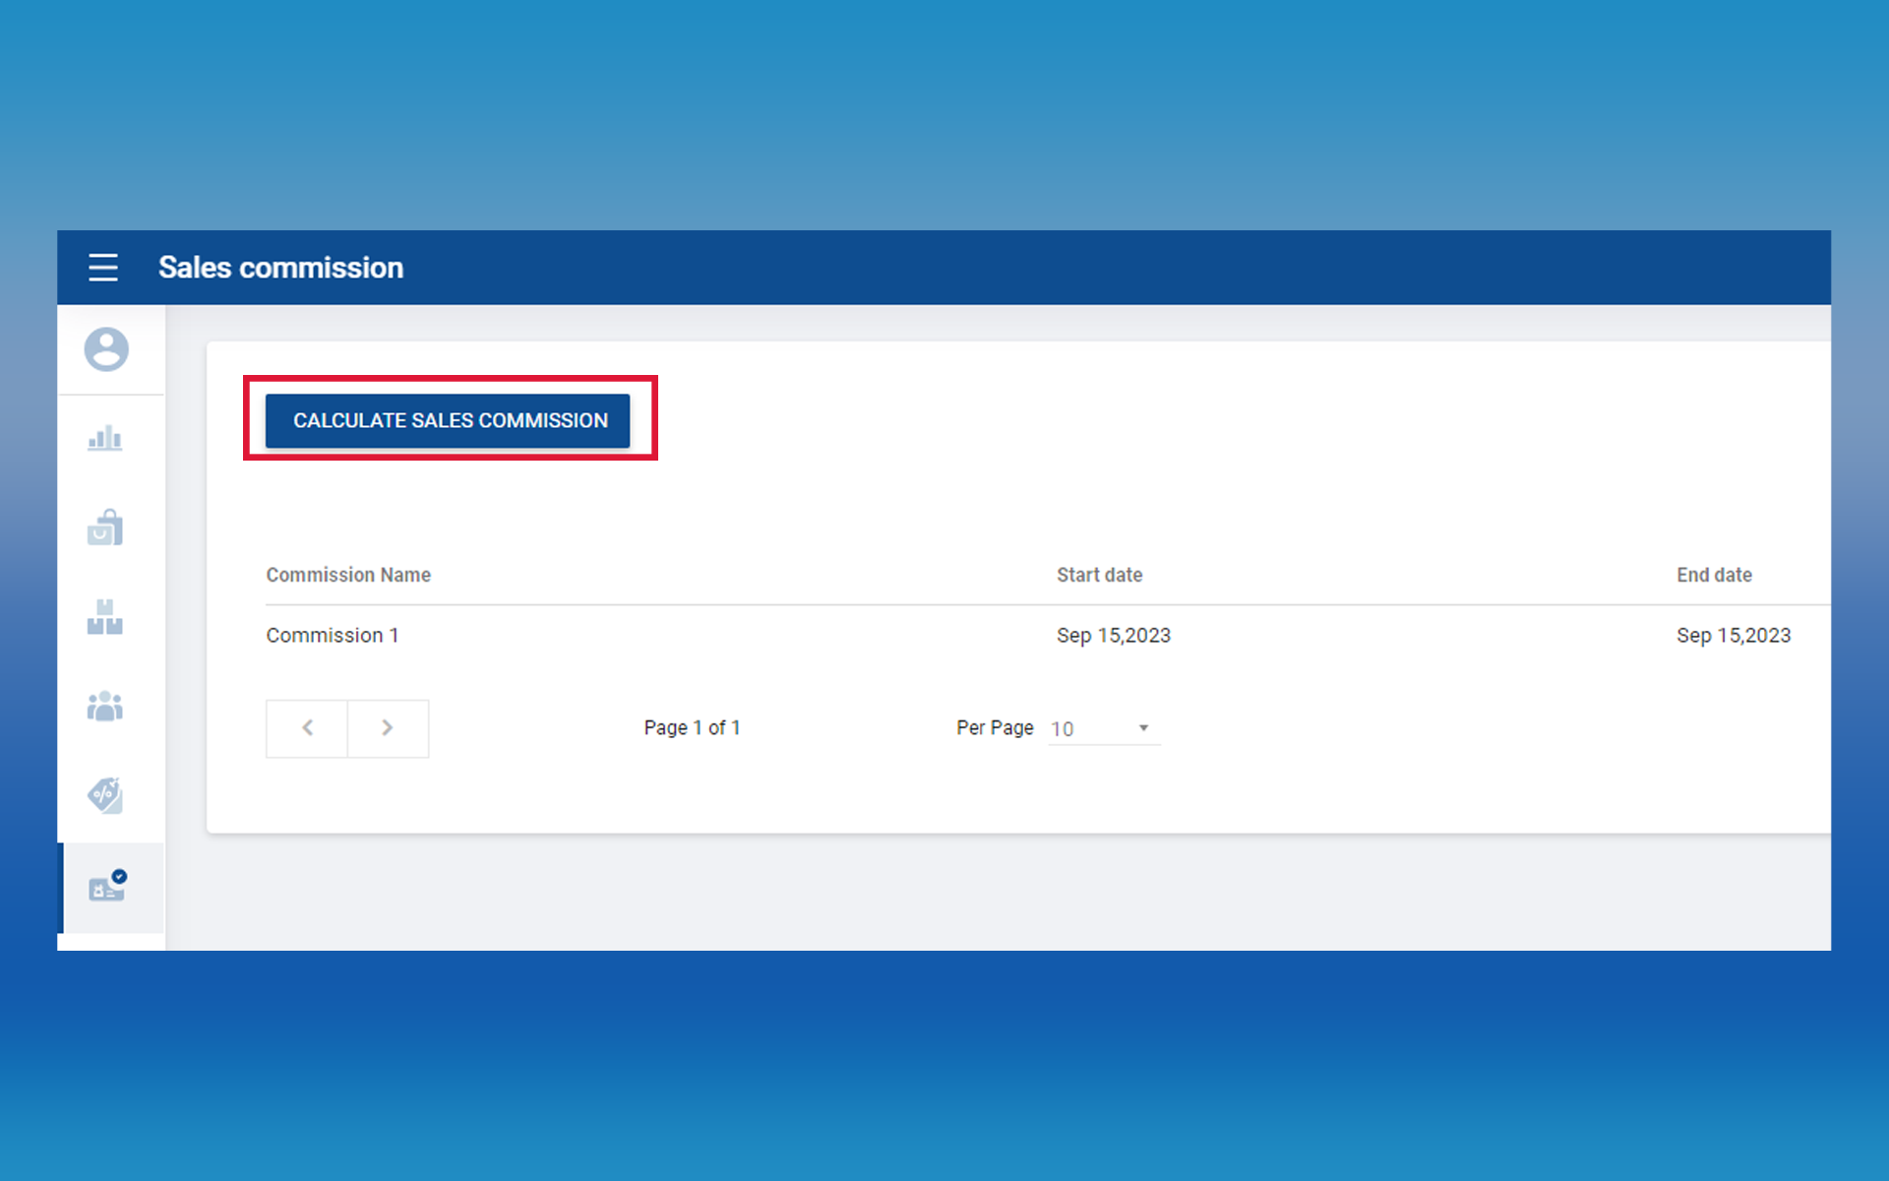The height and width of the screenshot is (1181, 1889).
Task: Click the Page 1 of 1 indicator
Action: point(692,728)
